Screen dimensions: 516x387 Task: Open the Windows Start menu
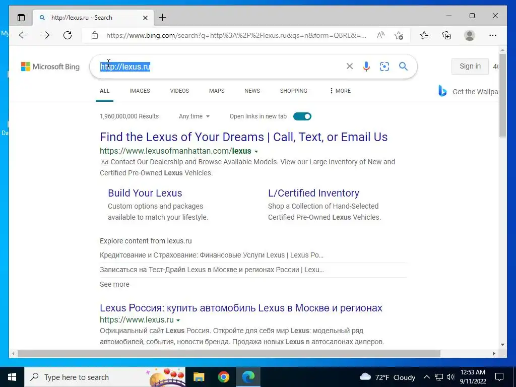tap(12, 377)
